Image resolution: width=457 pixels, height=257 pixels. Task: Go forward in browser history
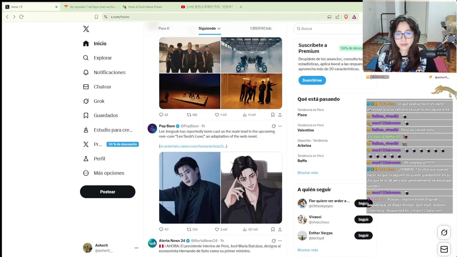click(x=14, y=17)
